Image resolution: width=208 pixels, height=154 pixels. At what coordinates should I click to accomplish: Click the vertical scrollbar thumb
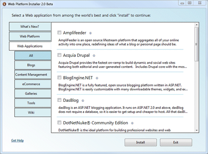point(197,44)
